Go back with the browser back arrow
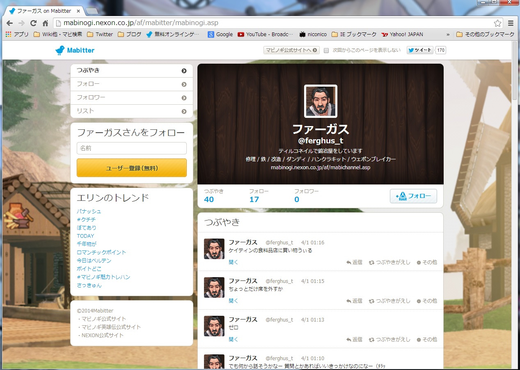520x370 pixels. click(9, 23)
